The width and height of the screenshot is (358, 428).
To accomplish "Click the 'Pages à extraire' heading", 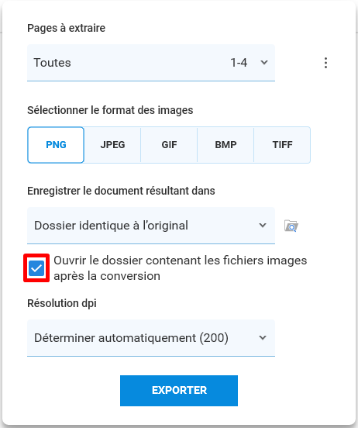I will click(x=67, y=28).
